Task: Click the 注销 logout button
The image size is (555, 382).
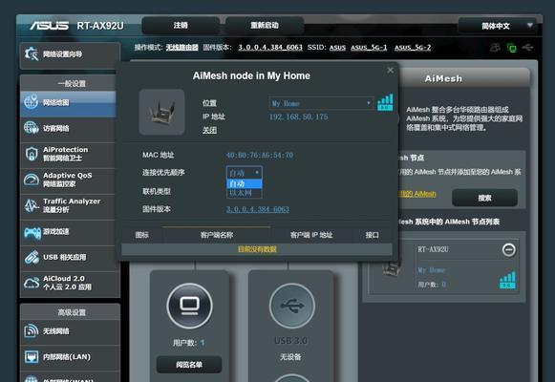Action: (x=181, y=26)
